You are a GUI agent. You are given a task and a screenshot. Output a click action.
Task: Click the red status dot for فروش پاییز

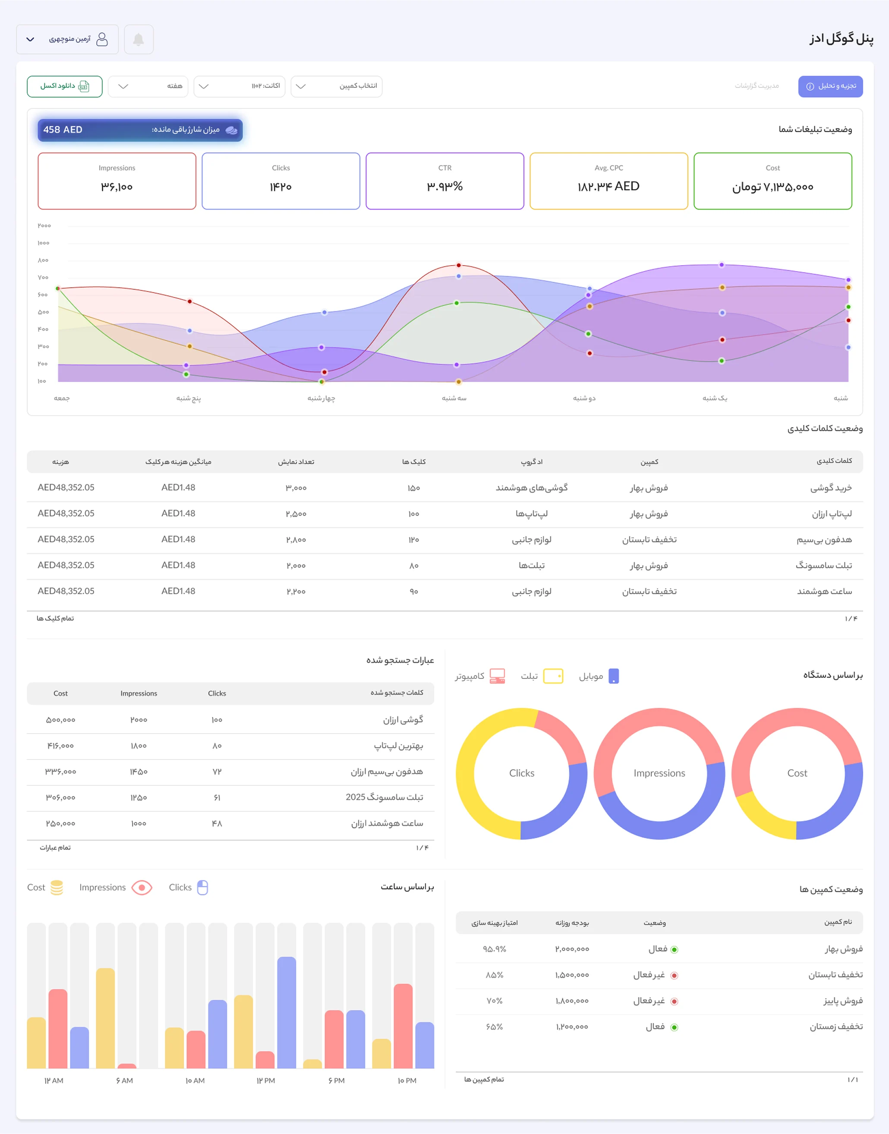tap(674, 1001)
